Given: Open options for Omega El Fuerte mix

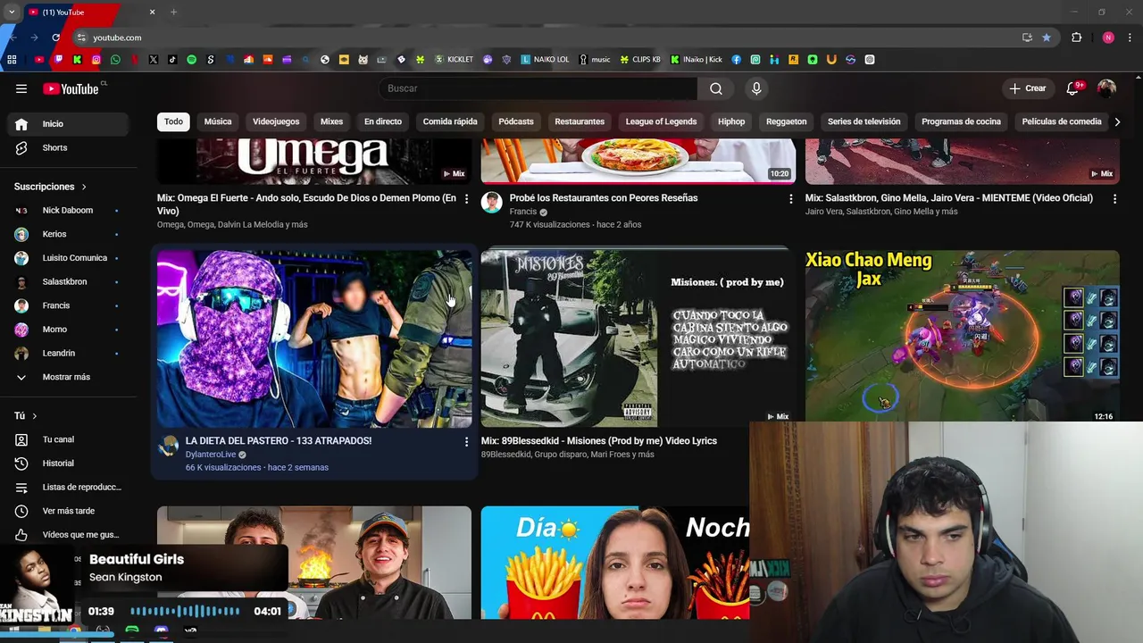Looking at the screenshot, I should pos(466,198).
